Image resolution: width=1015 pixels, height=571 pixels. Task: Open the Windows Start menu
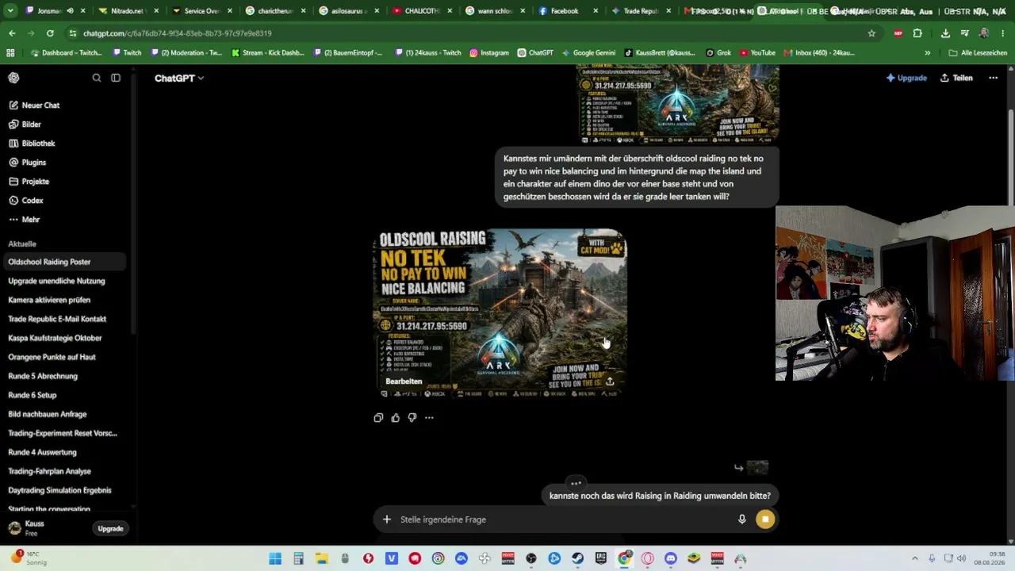click(275, 558)
